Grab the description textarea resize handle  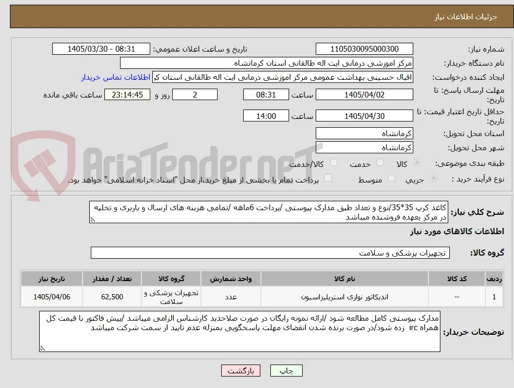pos(92,220)
